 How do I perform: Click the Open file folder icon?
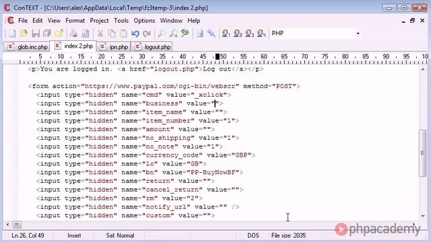click(24, 34)
